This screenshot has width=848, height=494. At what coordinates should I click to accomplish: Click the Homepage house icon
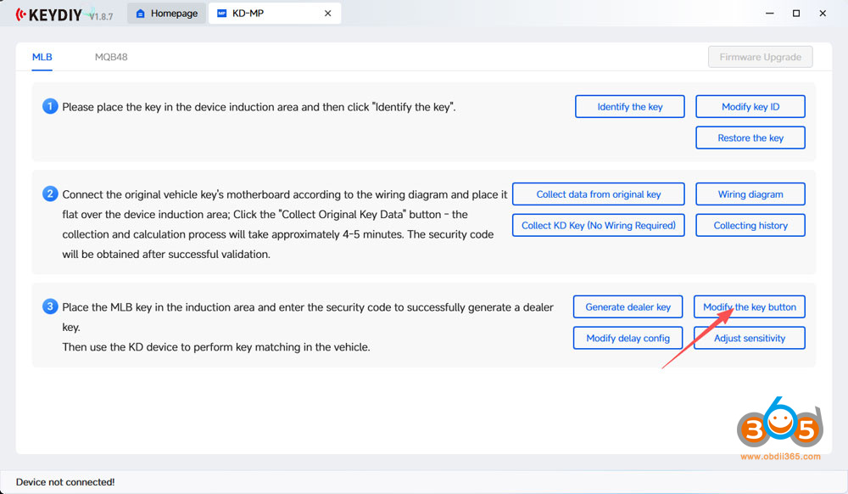139,14
